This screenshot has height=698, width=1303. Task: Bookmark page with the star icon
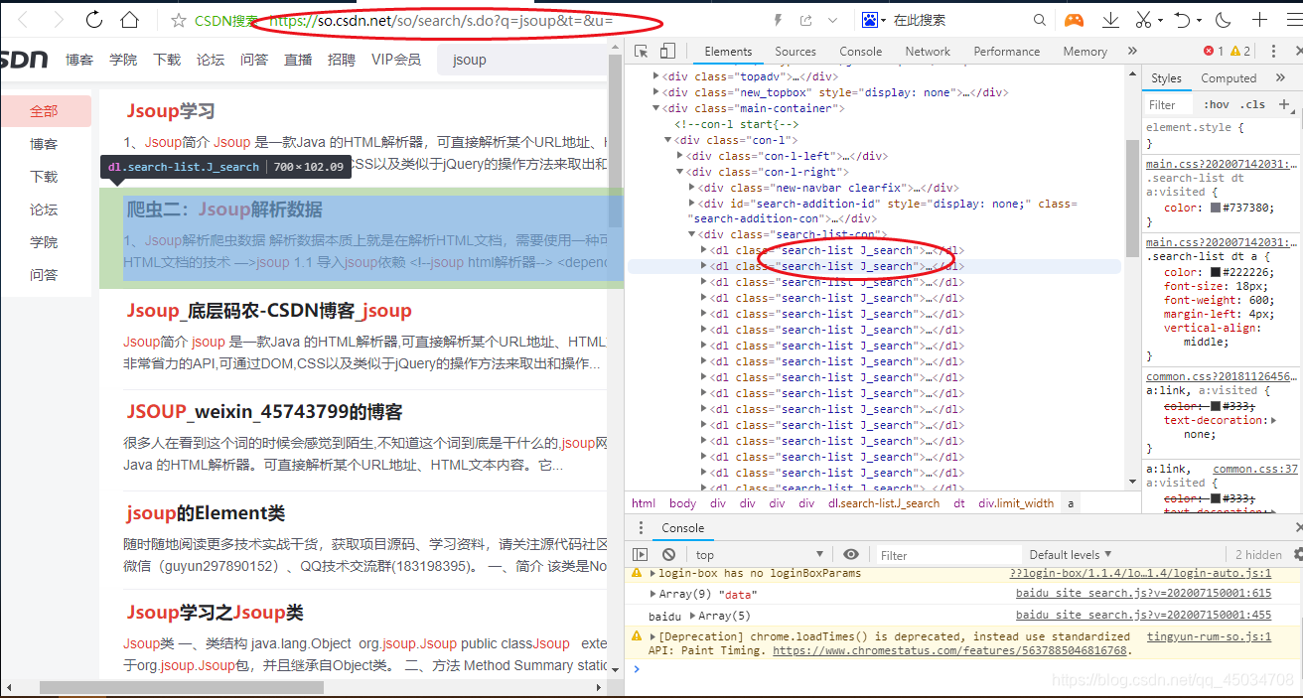179,20
